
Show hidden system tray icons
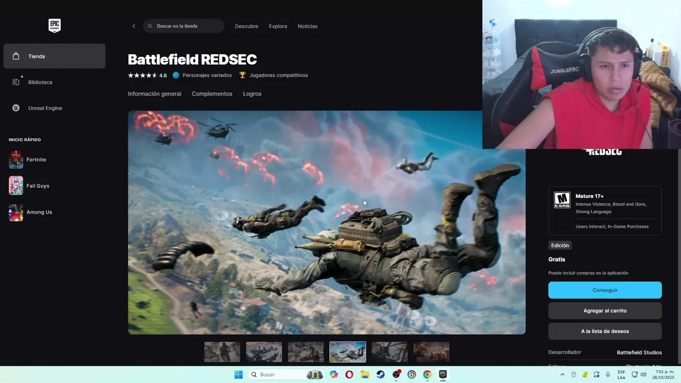tap(563, 374)
